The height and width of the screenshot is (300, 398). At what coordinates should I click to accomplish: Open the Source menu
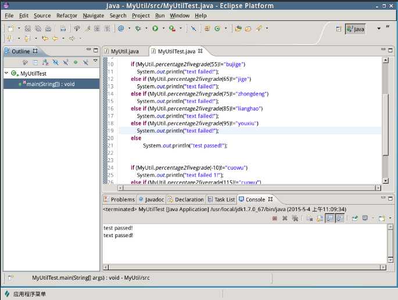(x=42, y=16)
